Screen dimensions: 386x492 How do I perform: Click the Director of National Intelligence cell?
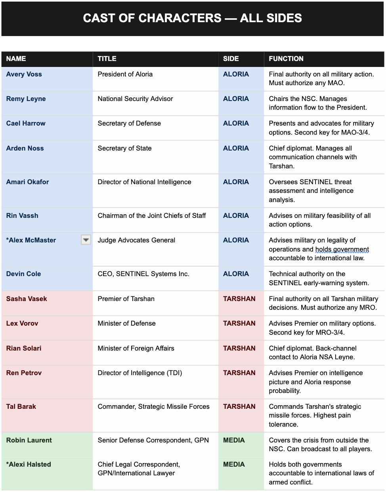[x=155, y=191]
